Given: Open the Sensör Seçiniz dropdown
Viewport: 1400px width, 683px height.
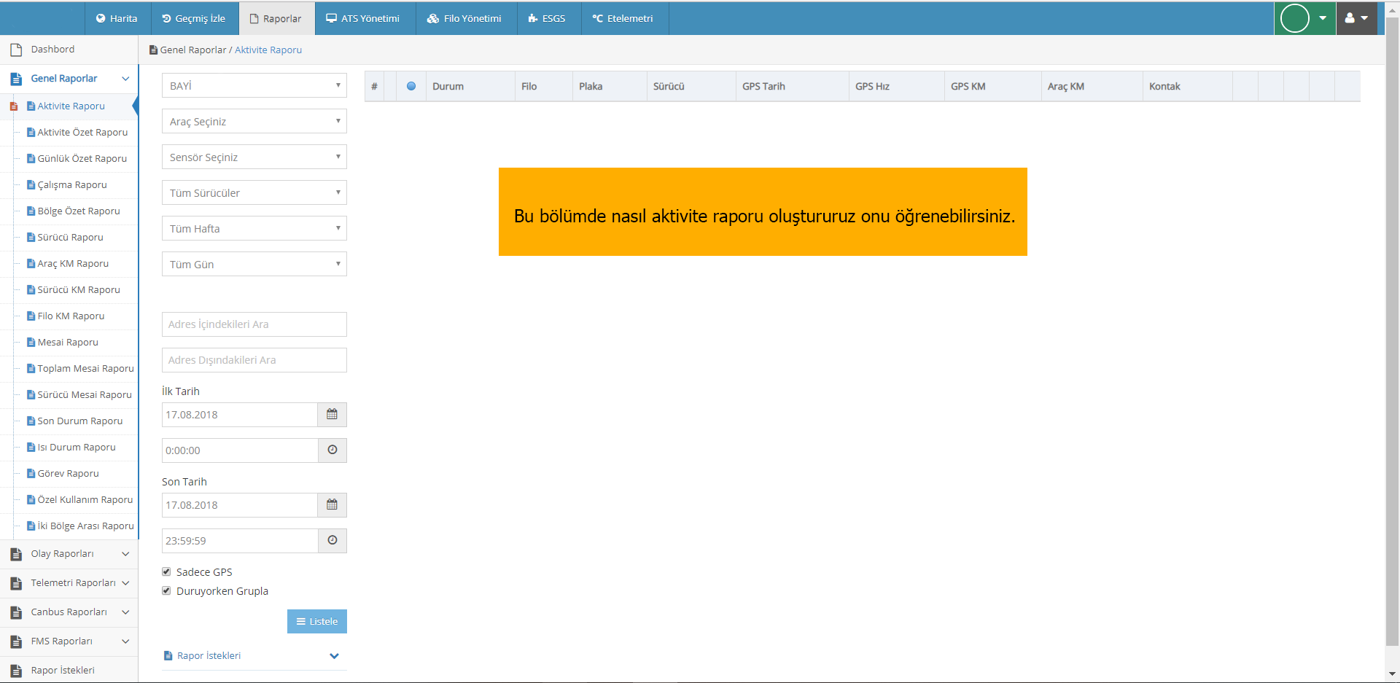Looking at the screenshot, I should (x=254, y=157).
